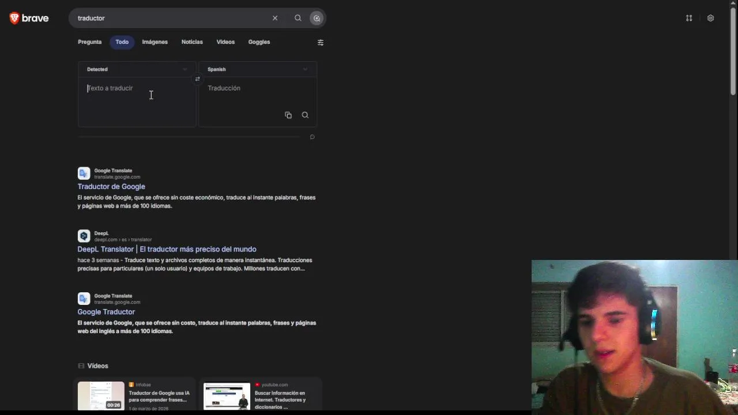Click the youtube.com source label
738x415 pixels.
coord(274,384)
